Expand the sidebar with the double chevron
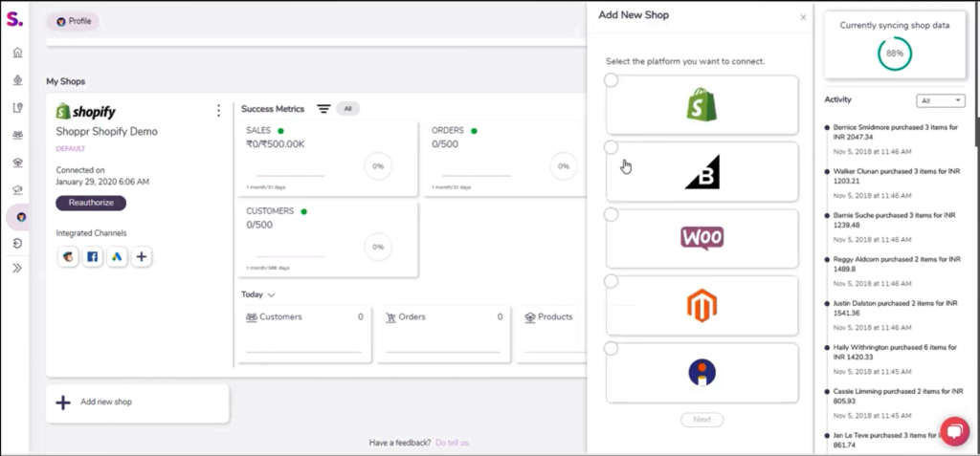 [17, 269]
